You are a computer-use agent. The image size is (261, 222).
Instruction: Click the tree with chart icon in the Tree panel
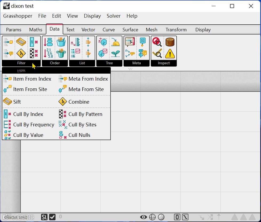pyautogui.click(x=103, y=53)
